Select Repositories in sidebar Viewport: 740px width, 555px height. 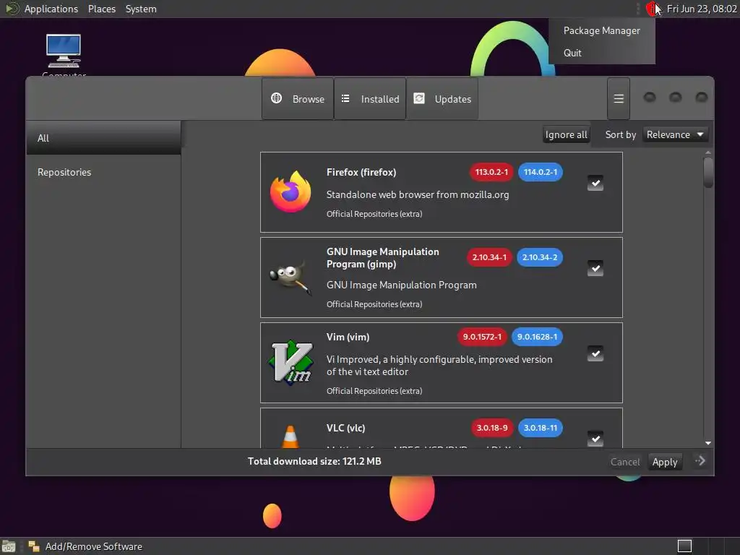tap(104, 172)
